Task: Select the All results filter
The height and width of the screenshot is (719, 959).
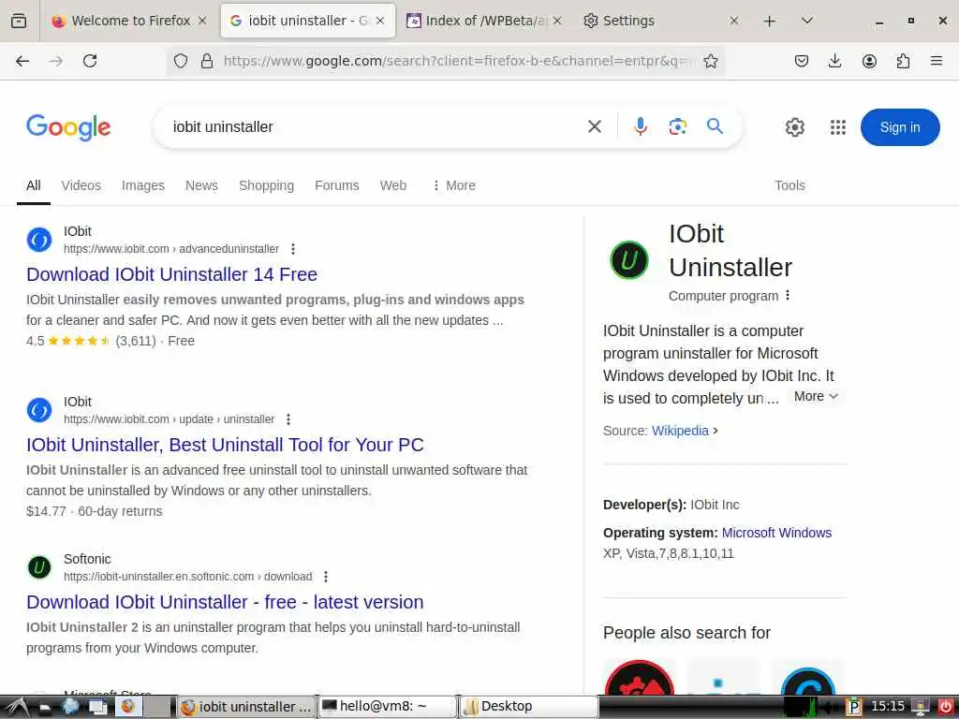Action: pyautogui.click(x=34, y=185)
